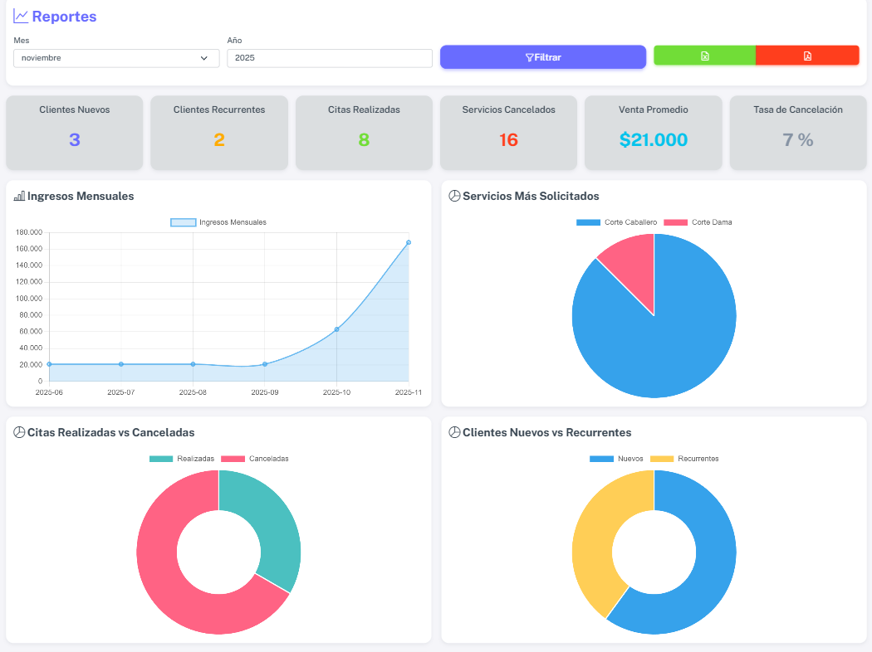Click pie icon next to Servicios Más Solicitados
Screen dimensions: 872x652
point(454,197)
